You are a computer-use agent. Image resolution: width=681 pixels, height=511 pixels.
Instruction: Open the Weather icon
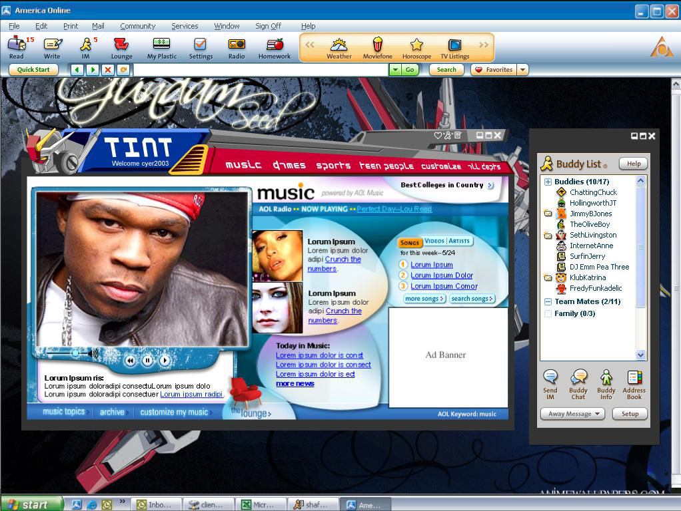(339, 48)
